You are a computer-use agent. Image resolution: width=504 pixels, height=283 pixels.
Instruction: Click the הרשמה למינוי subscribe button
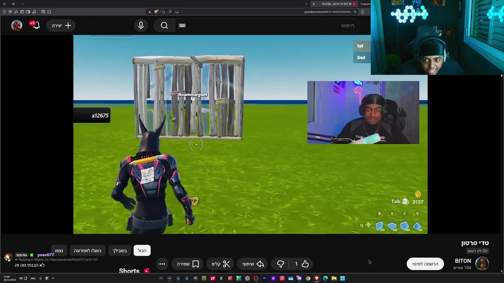point(425,264)
